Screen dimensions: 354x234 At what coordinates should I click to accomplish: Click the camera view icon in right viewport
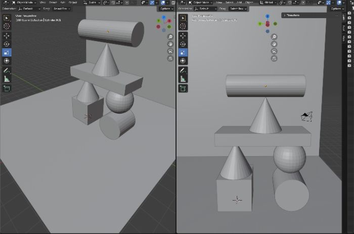(274, 51)
